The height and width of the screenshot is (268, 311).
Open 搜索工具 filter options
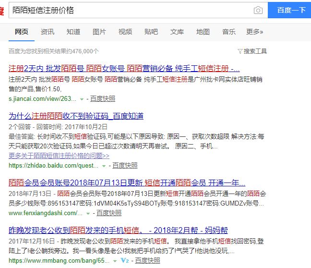click(x=255, y=51)
